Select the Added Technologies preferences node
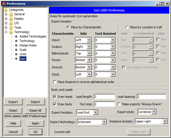 click(33, 36)
